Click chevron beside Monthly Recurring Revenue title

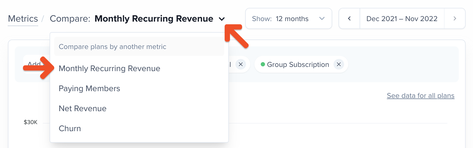tap(222, 19)
